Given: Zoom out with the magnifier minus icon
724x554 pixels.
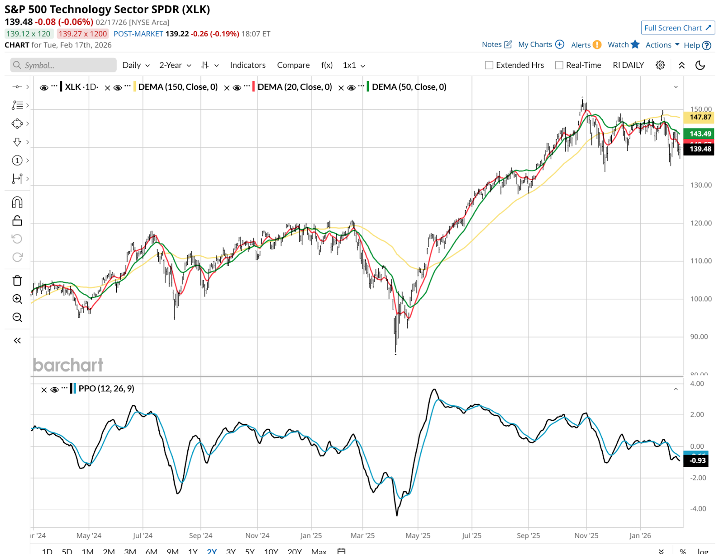Looking at the screenshot, I should (17, 317).
